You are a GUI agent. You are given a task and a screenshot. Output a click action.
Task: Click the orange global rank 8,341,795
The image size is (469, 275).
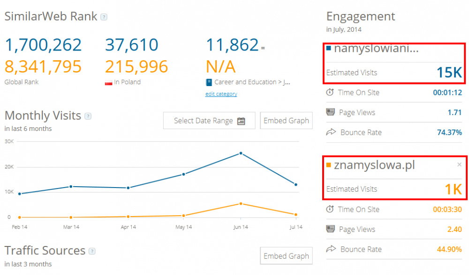(43, 66)
